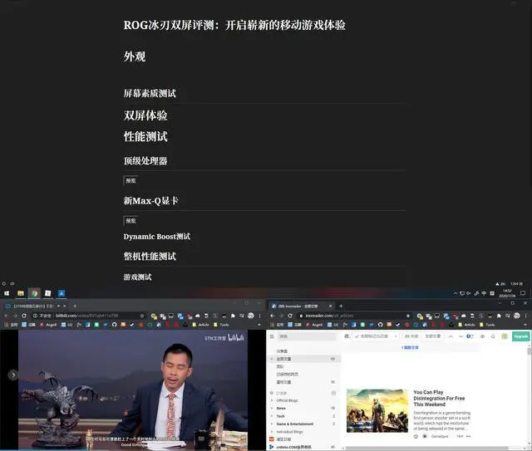532x451 pixels.
Task: Star the Disintegration article
Action: pos(416,435)
